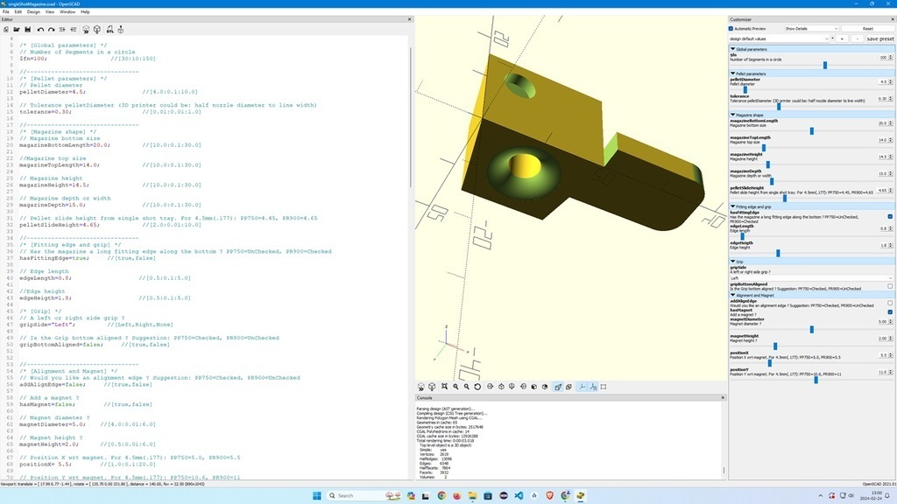Toggle Orthogonal projection in viewport toolbar
This screenshot has width=897, height=504.
point(569,387)
